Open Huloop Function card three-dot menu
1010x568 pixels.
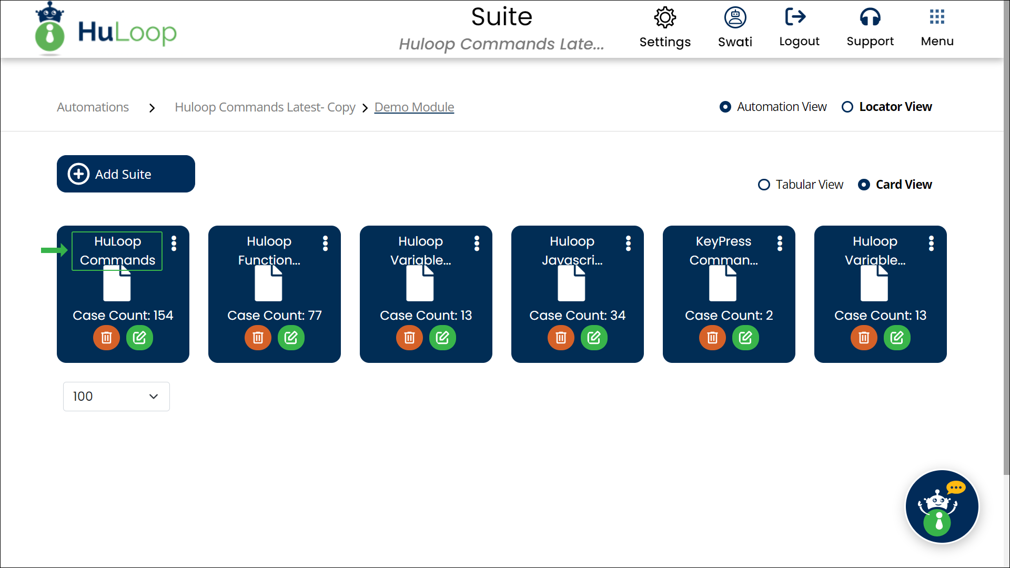click(325, 243)
